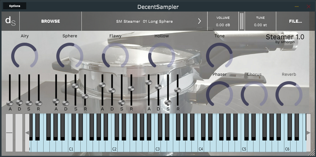Click the Tone knob
This screenshot has height=157, width=316.
220,56
